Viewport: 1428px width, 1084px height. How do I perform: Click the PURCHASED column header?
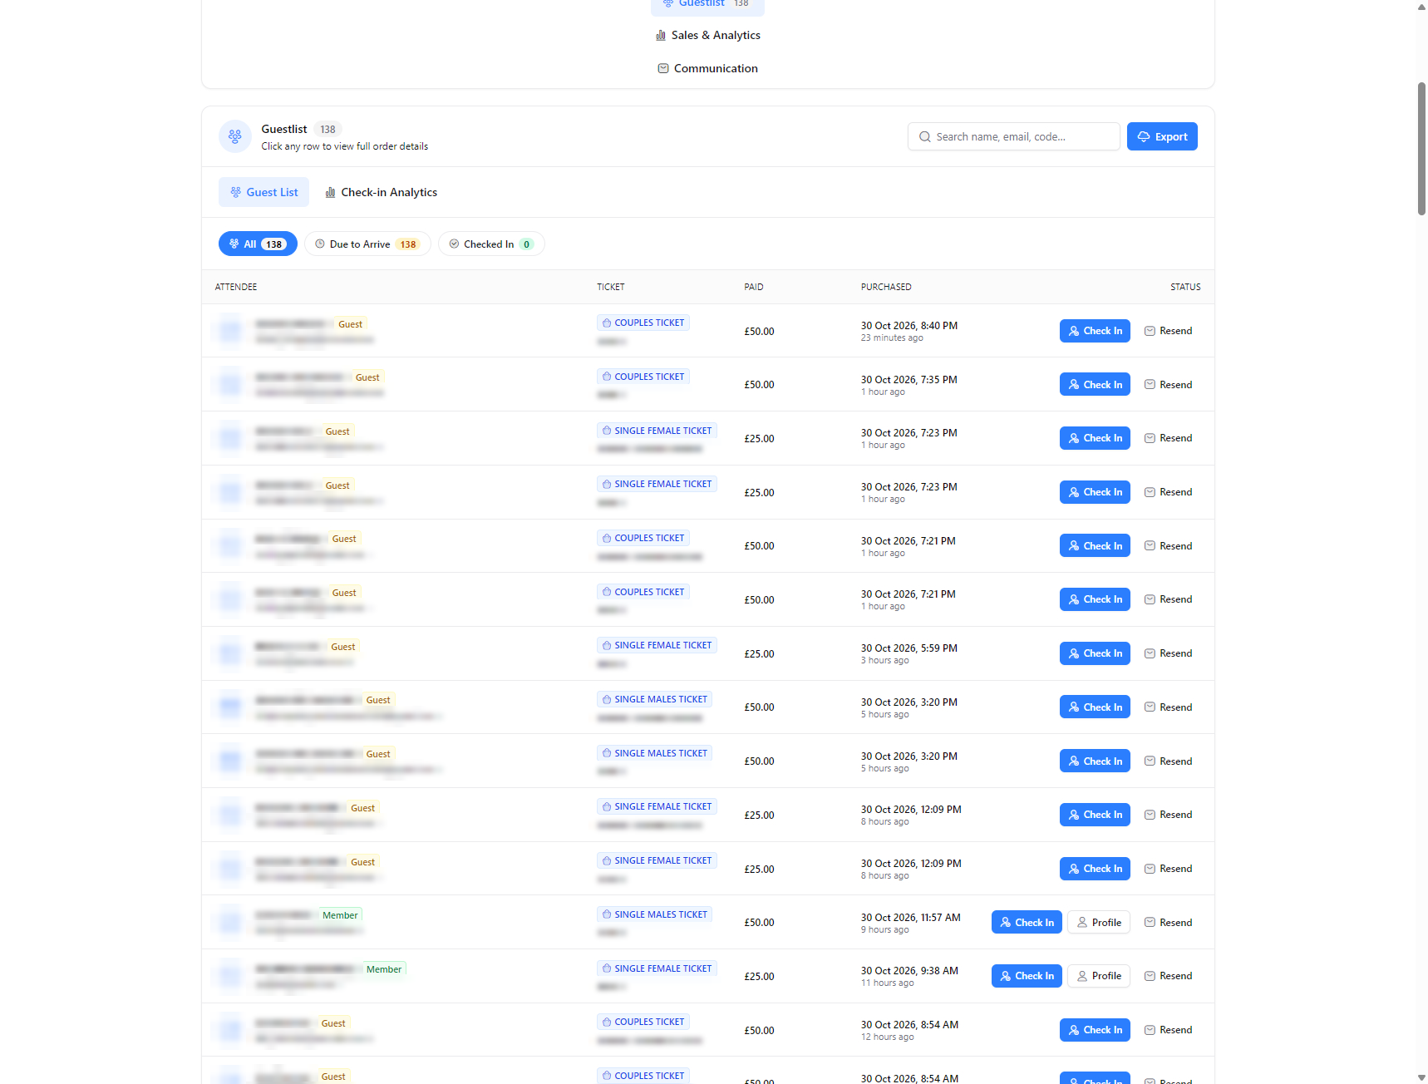(886, 287)
